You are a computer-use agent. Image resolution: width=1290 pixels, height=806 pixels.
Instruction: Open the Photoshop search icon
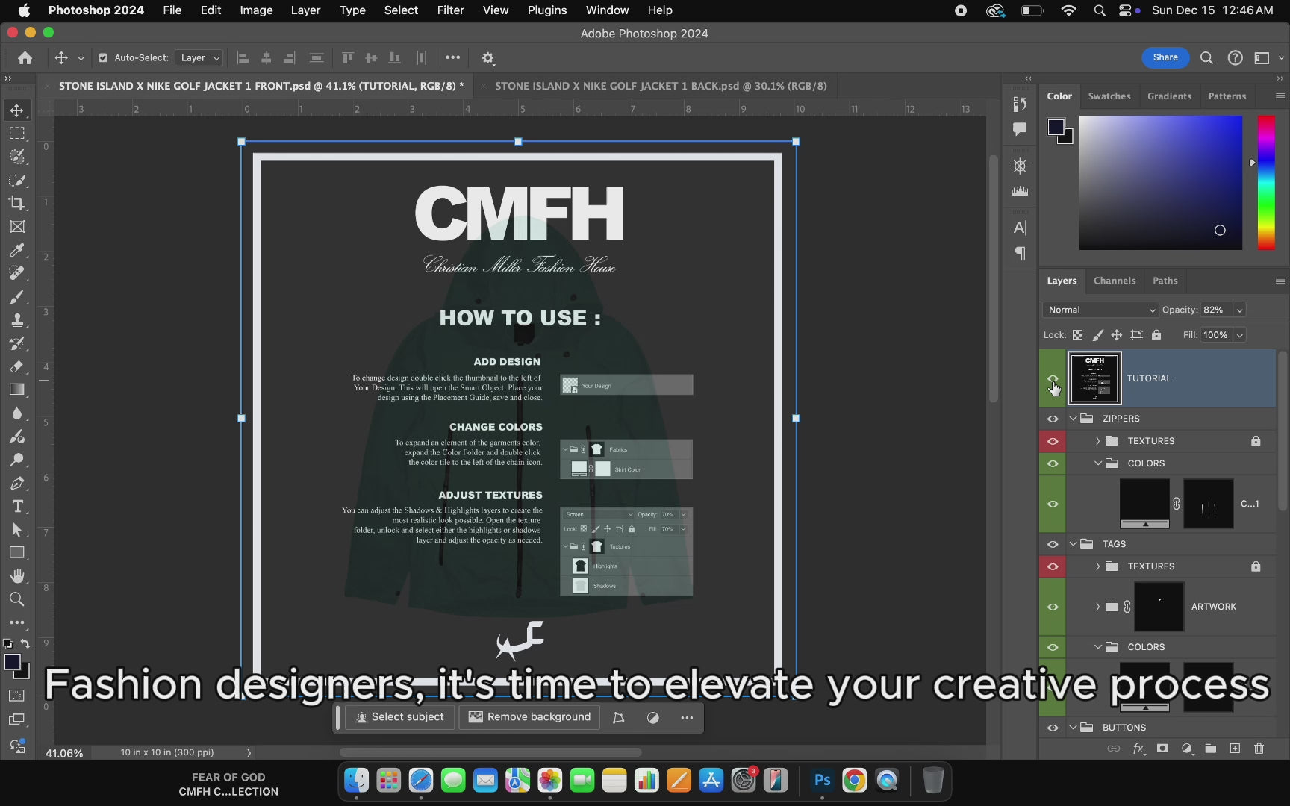[1206, 57]
